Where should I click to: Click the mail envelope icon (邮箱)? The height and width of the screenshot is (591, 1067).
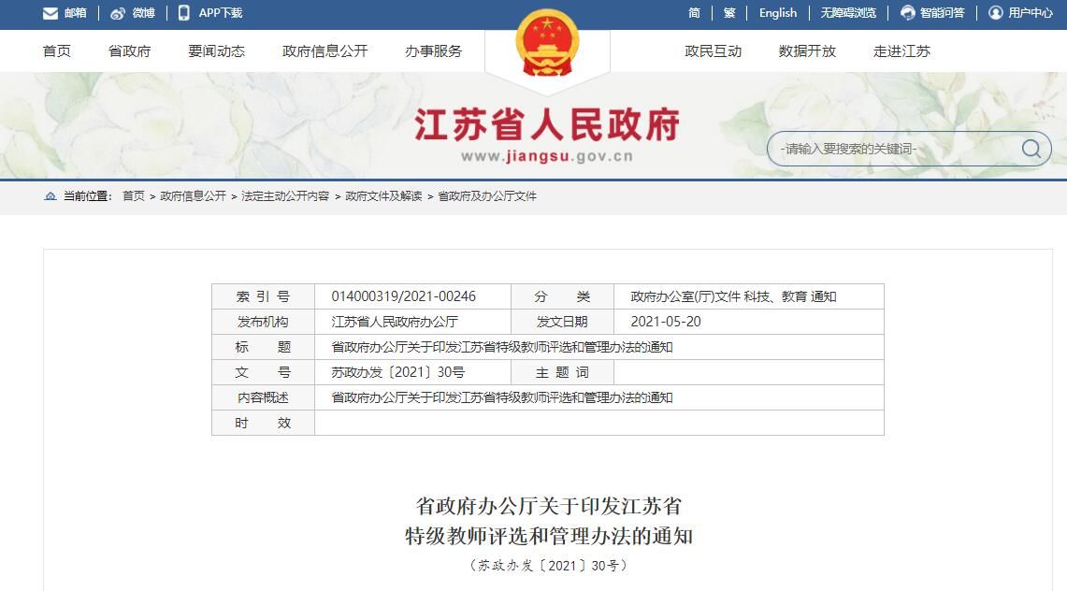click(50, 13)
